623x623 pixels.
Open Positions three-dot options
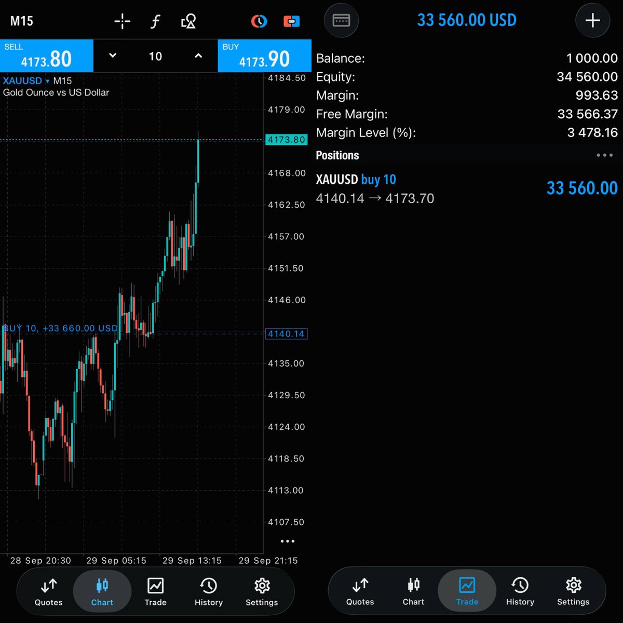pyautogui.click(x=605, y=155)
